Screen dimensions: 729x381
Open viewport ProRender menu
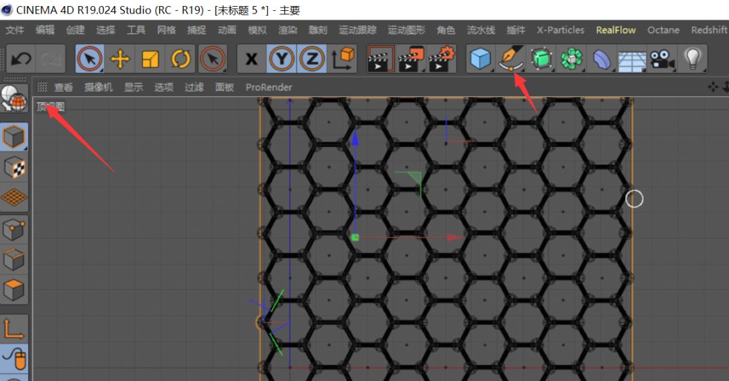pyautogui.click(x=269, y=88)
